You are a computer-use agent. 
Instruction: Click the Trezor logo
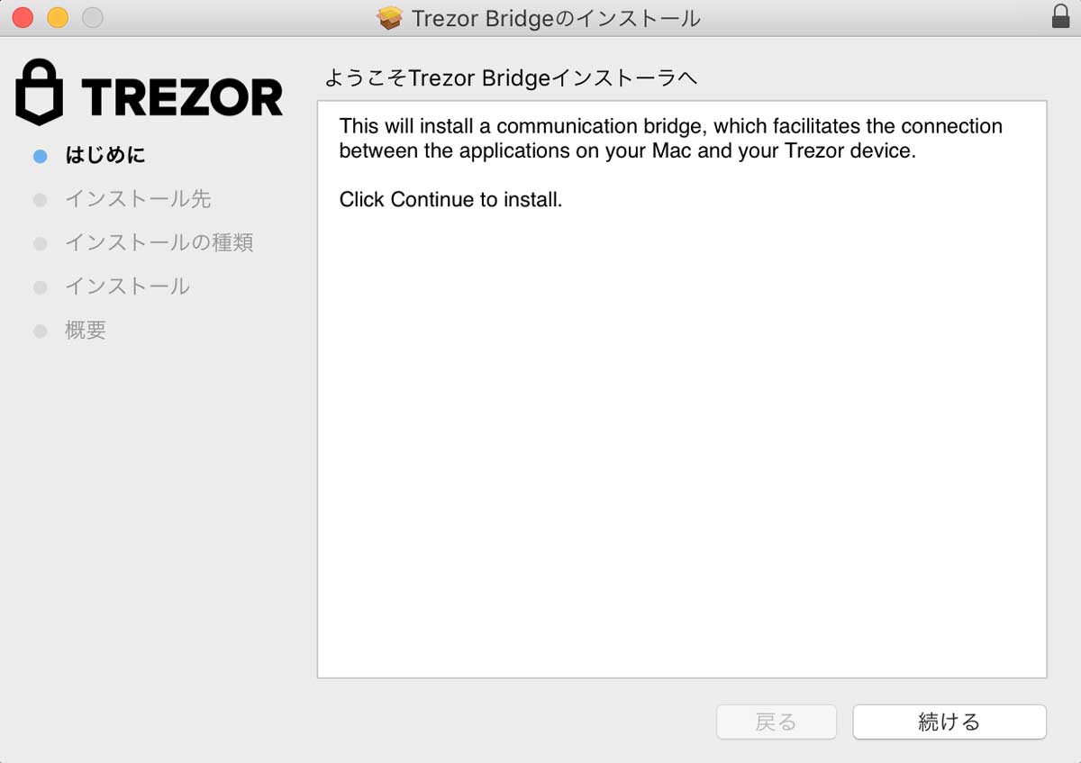pyautogui.click(x=150, y=92)
